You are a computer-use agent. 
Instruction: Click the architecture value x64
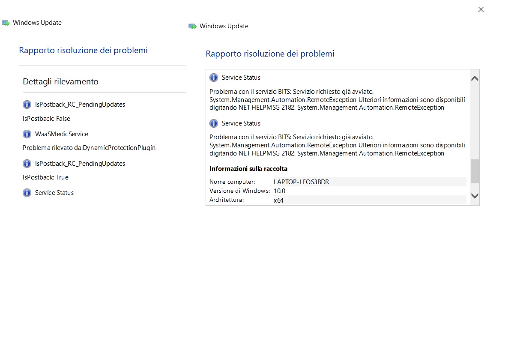tap(278, 200)
